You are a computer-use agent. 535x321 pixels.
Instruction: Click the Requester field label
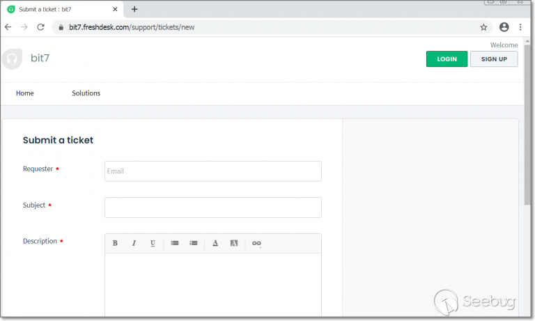coord(38,169)
